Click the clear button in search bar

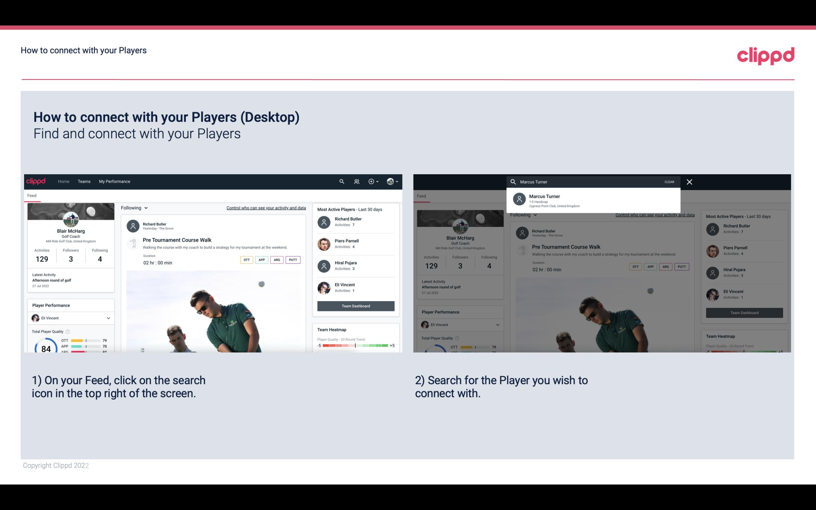[670, 182]
